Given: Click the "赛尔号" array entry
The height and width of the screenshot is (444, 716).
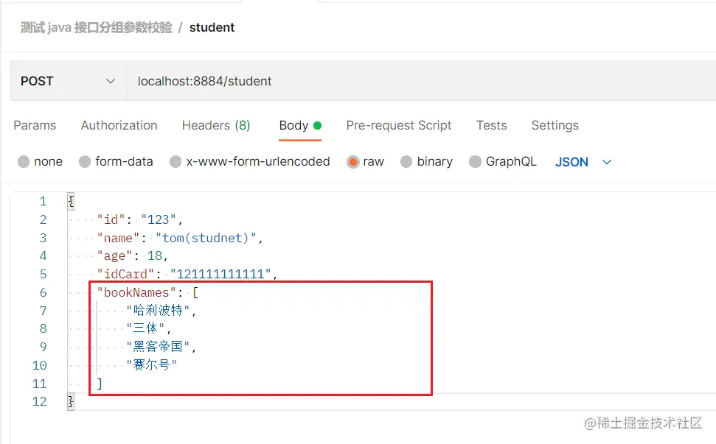Looking at the screenshot, I should click(152, 364).
